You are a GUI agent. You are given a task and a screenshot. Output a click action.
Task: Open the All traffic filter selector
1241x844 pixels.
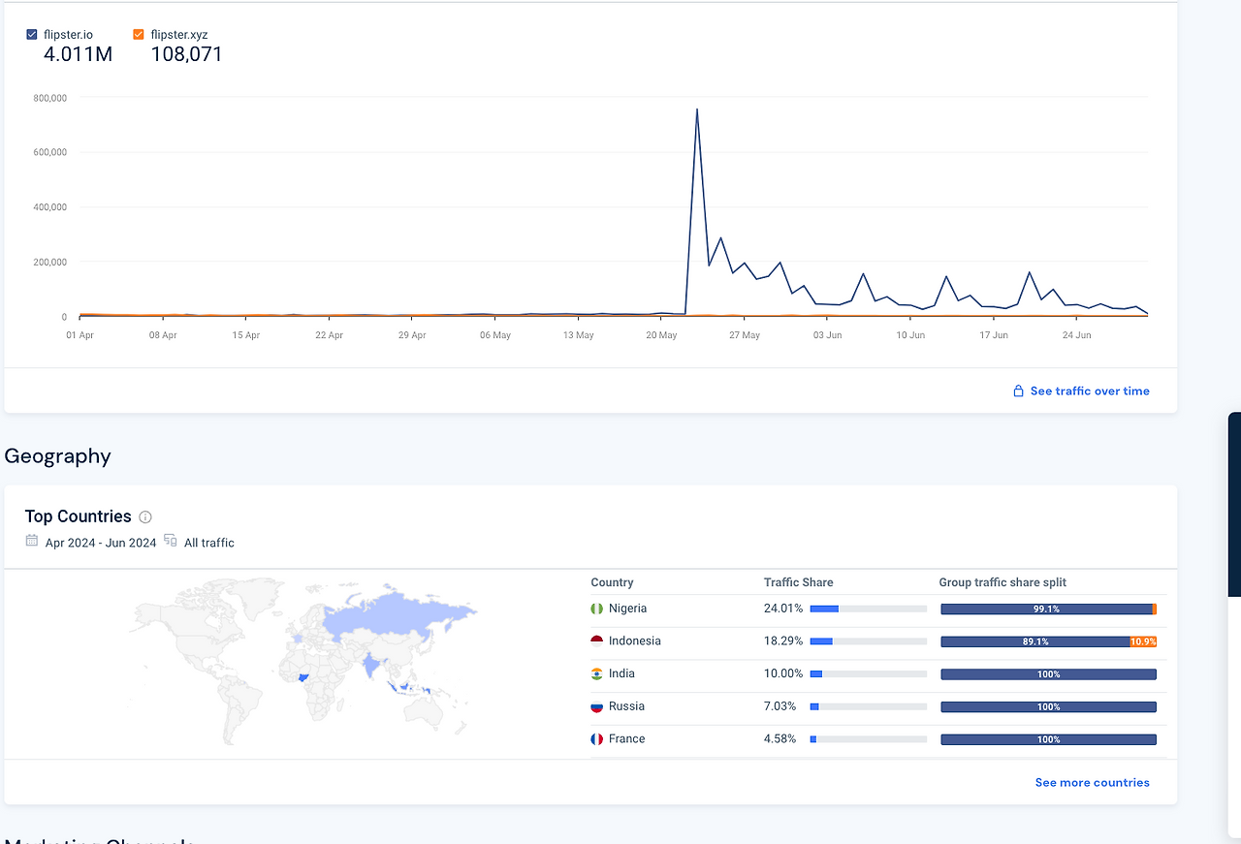click(x=210, y=542)
